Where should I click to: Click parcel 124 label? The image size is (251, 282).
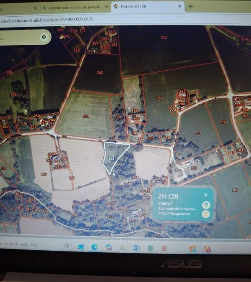tap(118, 117)
